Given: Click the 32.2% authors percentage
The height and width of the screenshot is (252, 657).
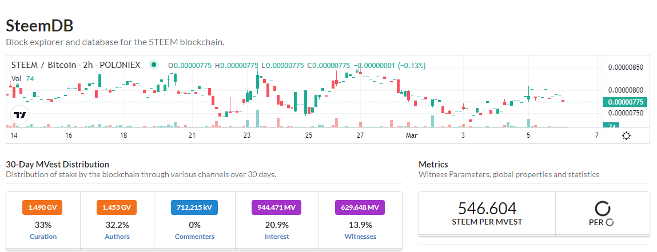Looking at the screenshot, I should tap(117, 225).
